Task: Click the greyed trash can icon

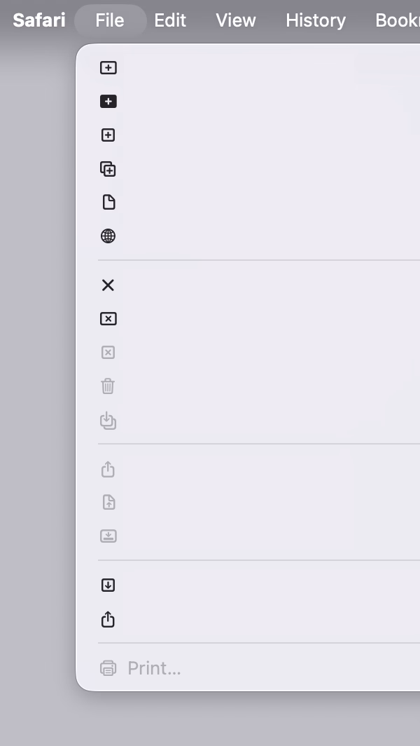Action: (108, 386)
